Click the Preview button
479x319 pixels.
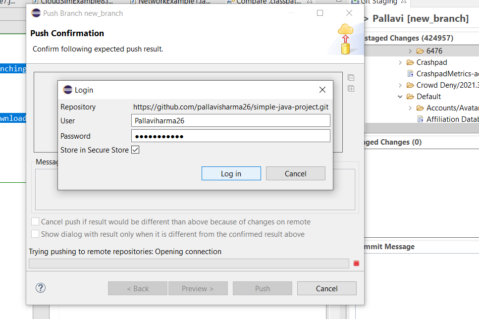point(198,288)
